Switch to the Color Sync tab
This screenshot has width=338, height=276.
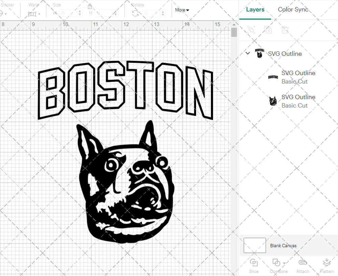pyautogui.click(x=293, y=9)
